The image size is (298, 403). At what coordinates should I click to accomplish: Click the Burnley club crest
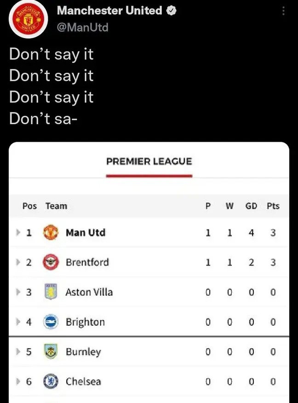point(51,352)
